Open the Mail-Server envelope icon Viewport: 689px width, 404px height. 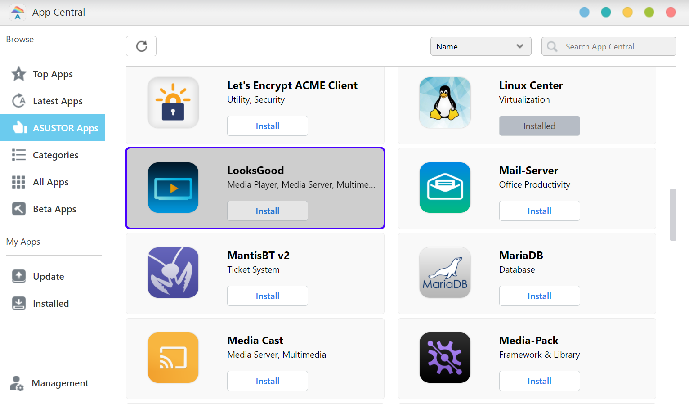pos(445,188)
